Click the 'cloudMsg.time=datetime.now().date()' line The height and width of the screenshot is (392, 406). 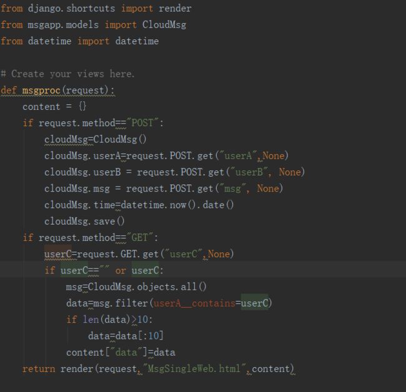(139, 205)
